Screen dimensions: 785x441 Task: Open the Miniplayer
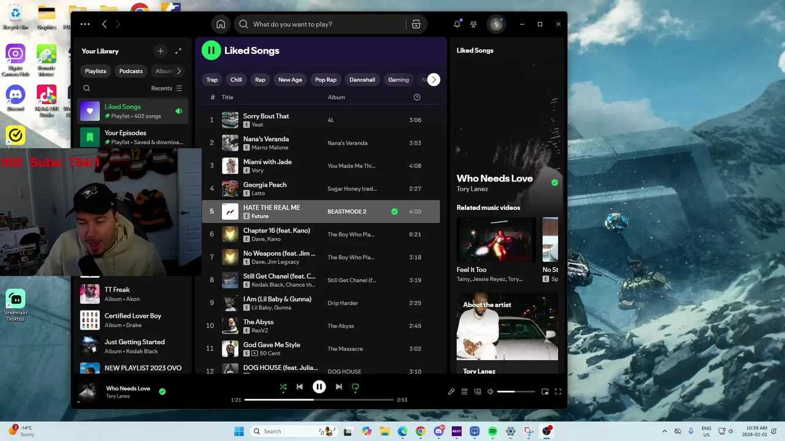coord(545,391)
